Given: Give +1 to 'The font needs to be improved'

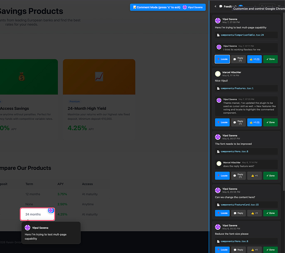Looking at the screenshot, I should [254, 176].
